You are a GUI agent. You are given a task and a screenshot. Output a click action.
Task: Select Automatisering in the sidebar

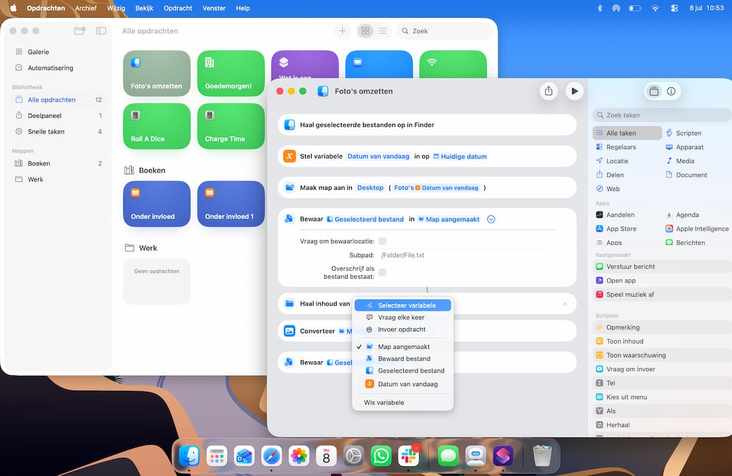coord(51,68)
